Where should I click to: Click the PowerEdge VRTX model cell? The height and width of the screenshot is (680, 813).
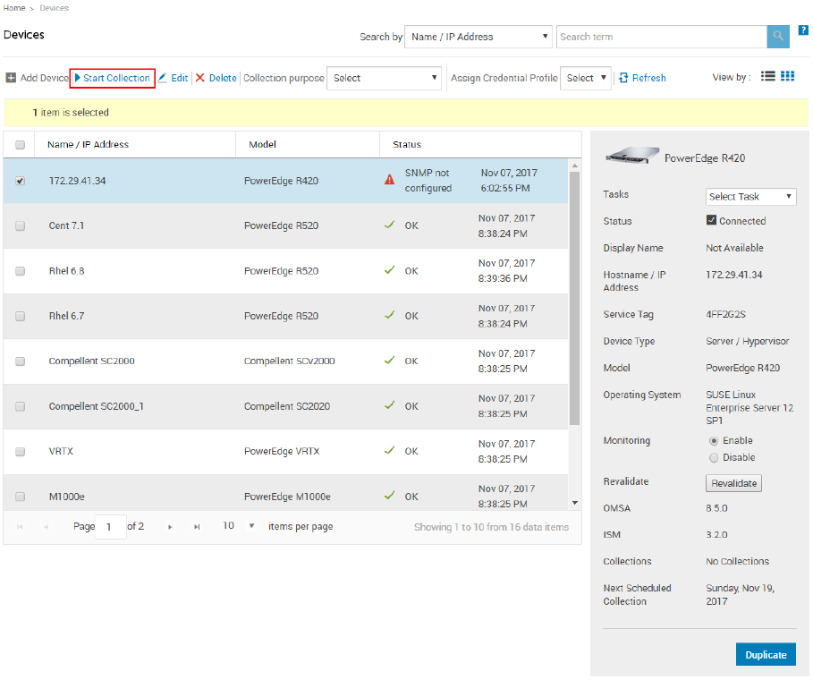(282, 451)
